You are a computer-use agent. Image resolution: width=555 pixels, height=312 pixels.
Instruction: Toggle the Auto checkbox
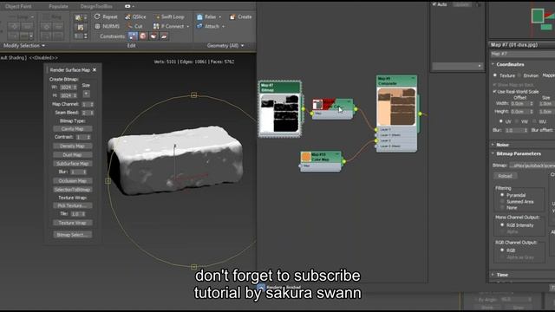(434, 4)
